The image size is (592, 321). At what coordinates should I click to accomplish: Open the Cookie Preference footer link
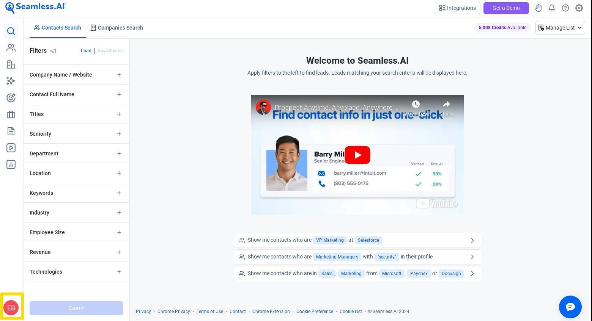315,312
